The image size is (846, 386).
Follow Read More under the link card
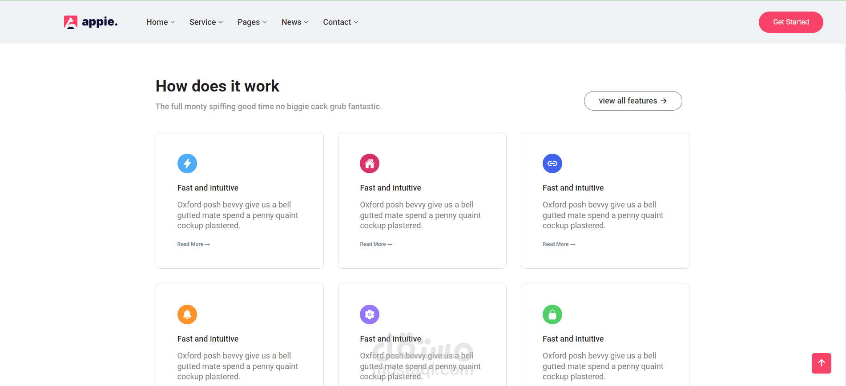point(559,244)
